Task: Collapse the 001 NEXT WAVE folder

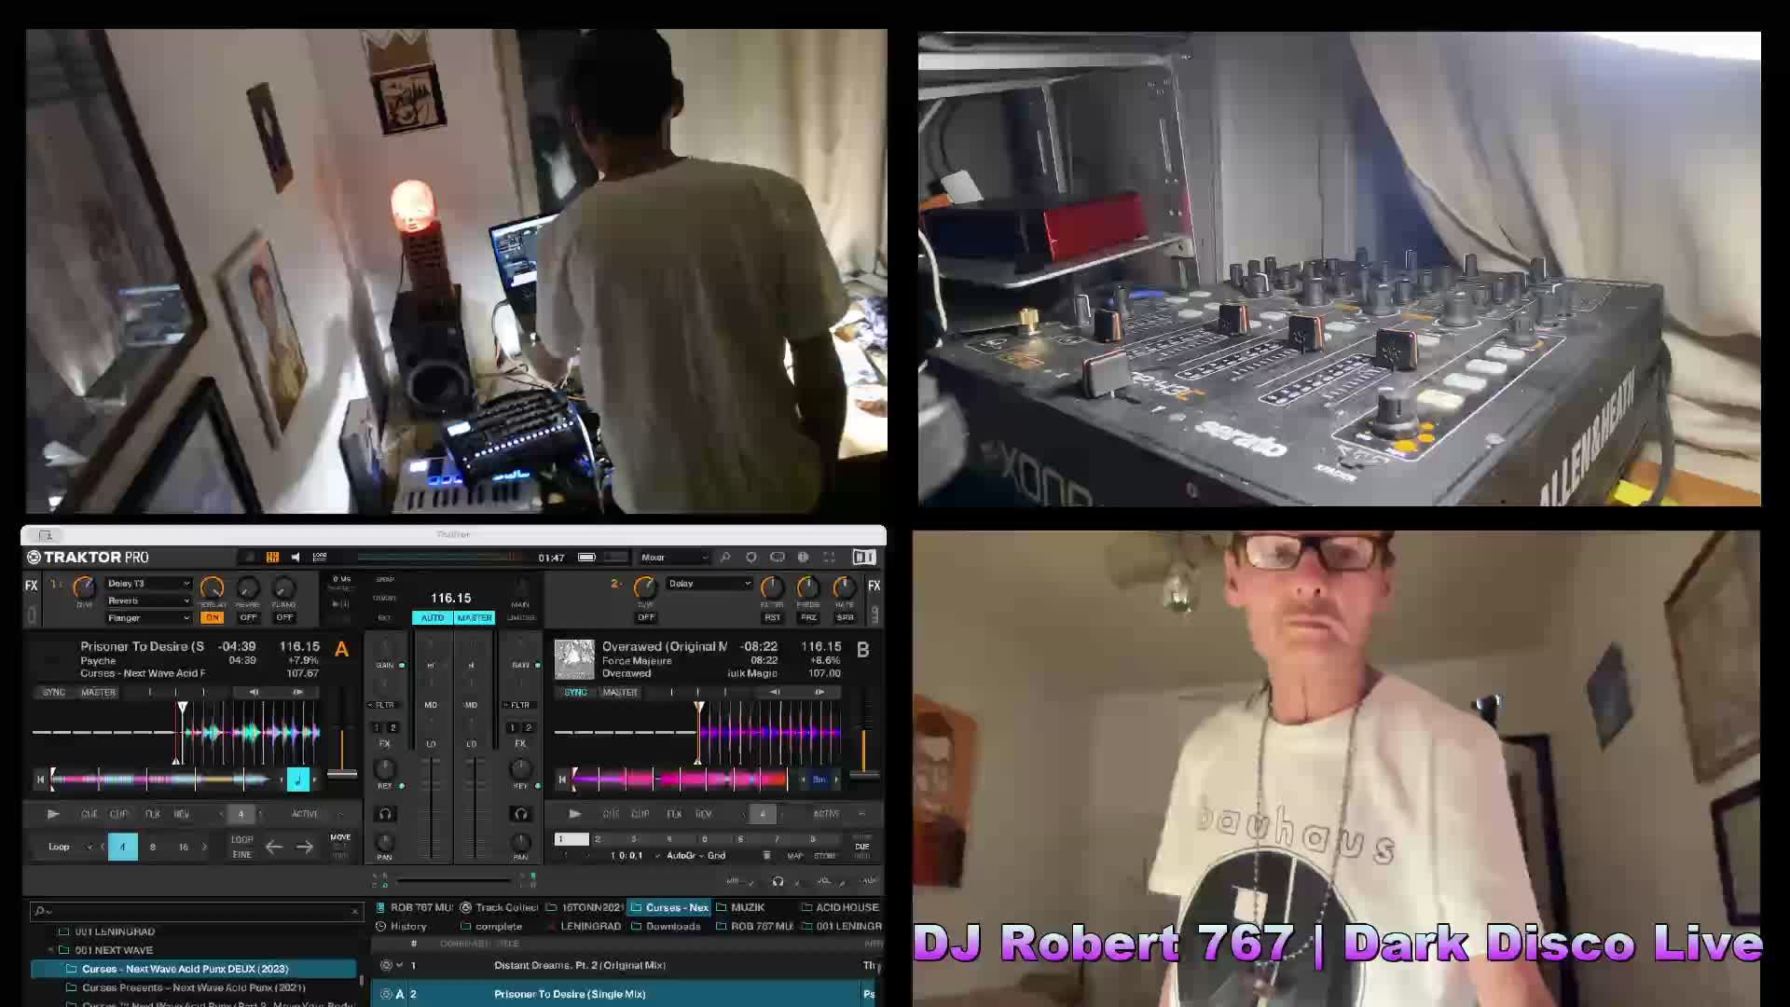Action: [x=50, y=950]
